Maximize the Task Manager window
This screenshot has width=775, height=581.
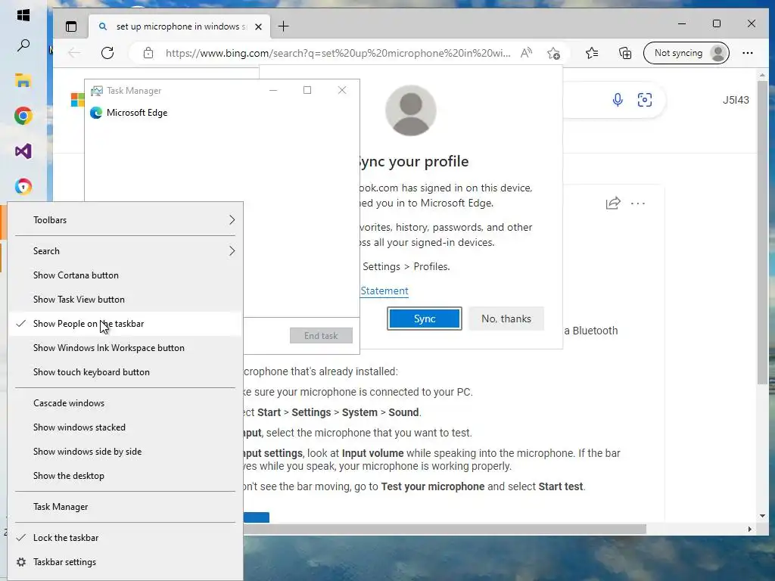tap(307, 90)
